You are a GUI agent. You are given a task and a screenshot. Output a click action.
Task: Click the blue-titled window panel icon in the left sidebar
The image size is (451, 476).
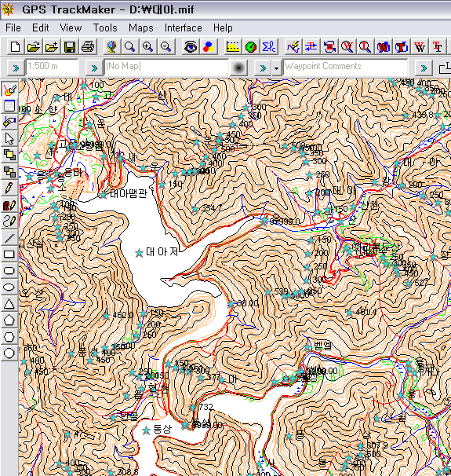coord(9,106)
